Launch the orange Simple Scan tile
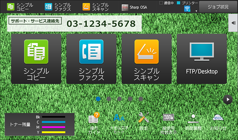238x140 pixels. tap(146, 59)
